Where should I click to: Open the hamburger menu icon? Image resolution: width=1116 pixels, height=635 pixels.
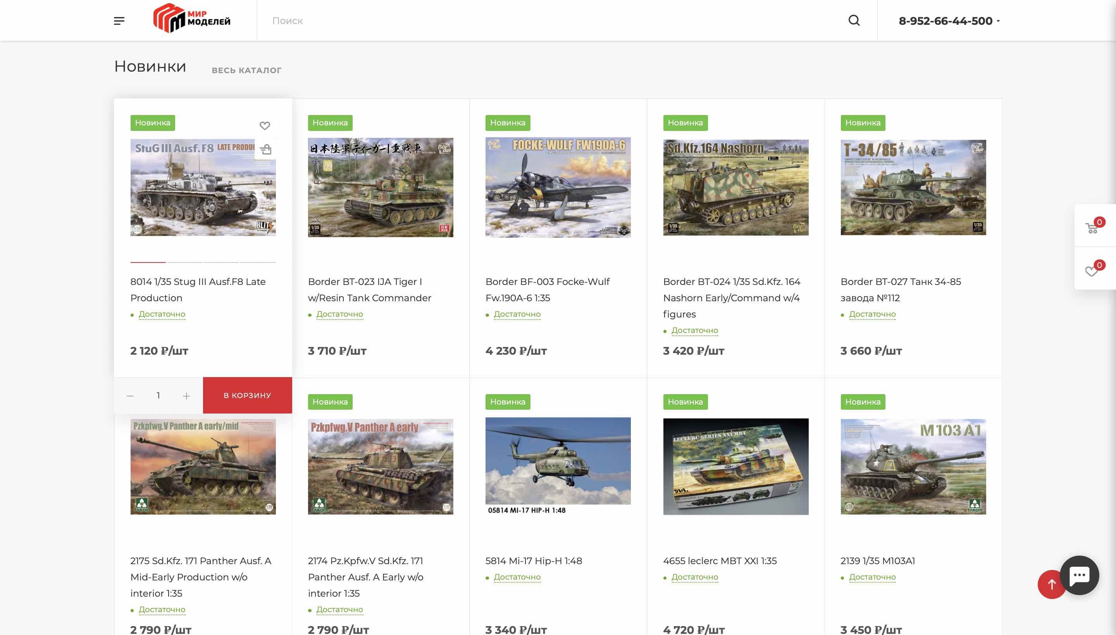tap(119, 21)
